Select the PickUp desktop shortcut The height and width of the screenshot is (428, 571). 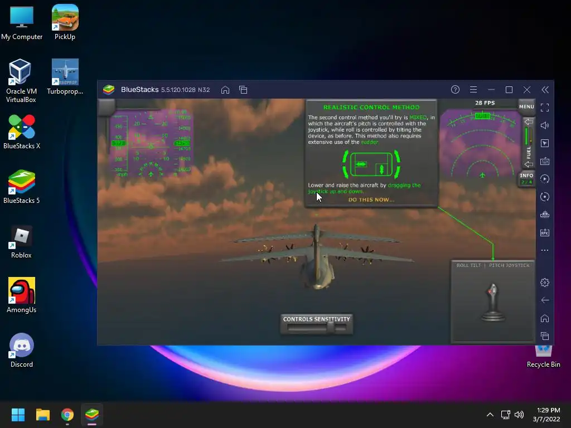tap(65, 22)
